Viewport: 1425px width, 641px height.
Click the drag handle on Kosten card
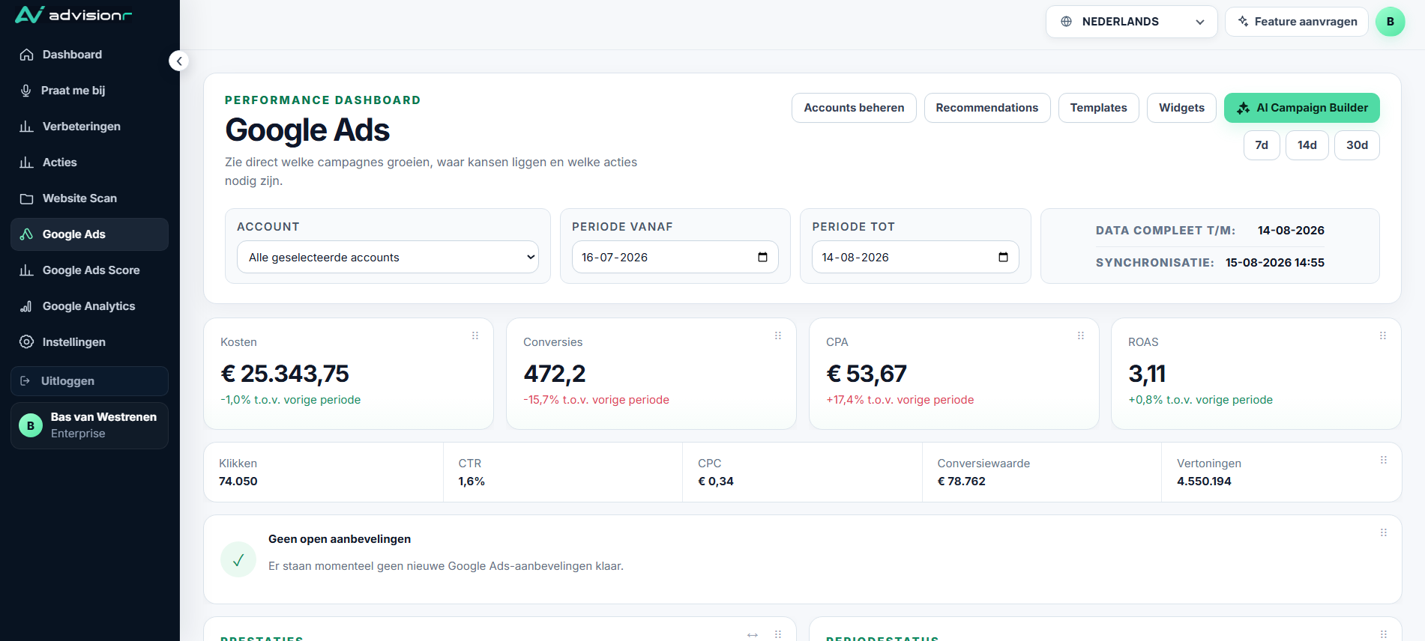(x=475, y=335)
